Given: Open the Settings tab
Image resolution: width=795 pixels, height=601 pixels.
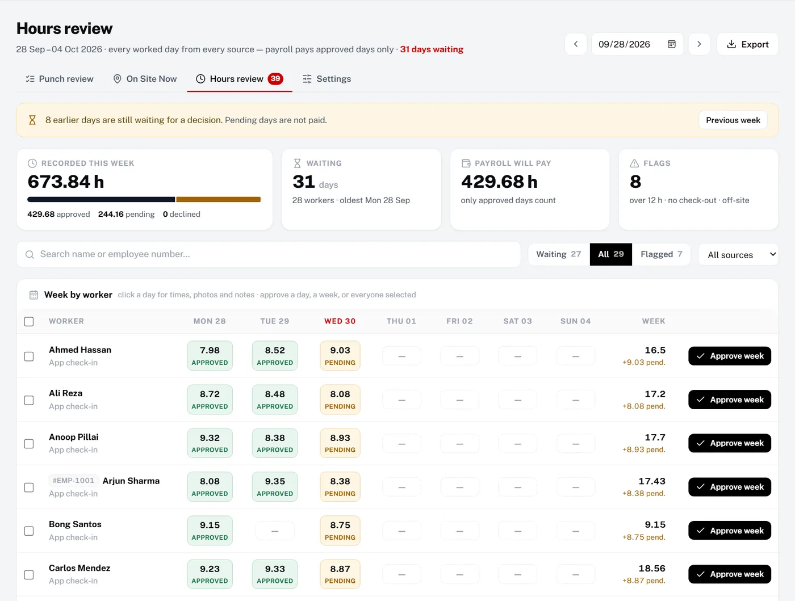Looking at the screenshot, I should tap(327, 79).
